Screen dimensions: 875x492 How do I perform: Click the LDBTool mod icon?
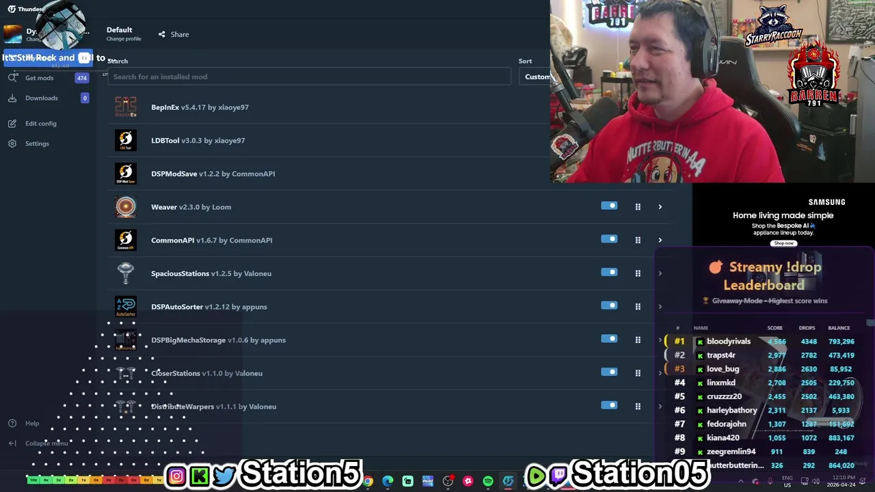126,140
